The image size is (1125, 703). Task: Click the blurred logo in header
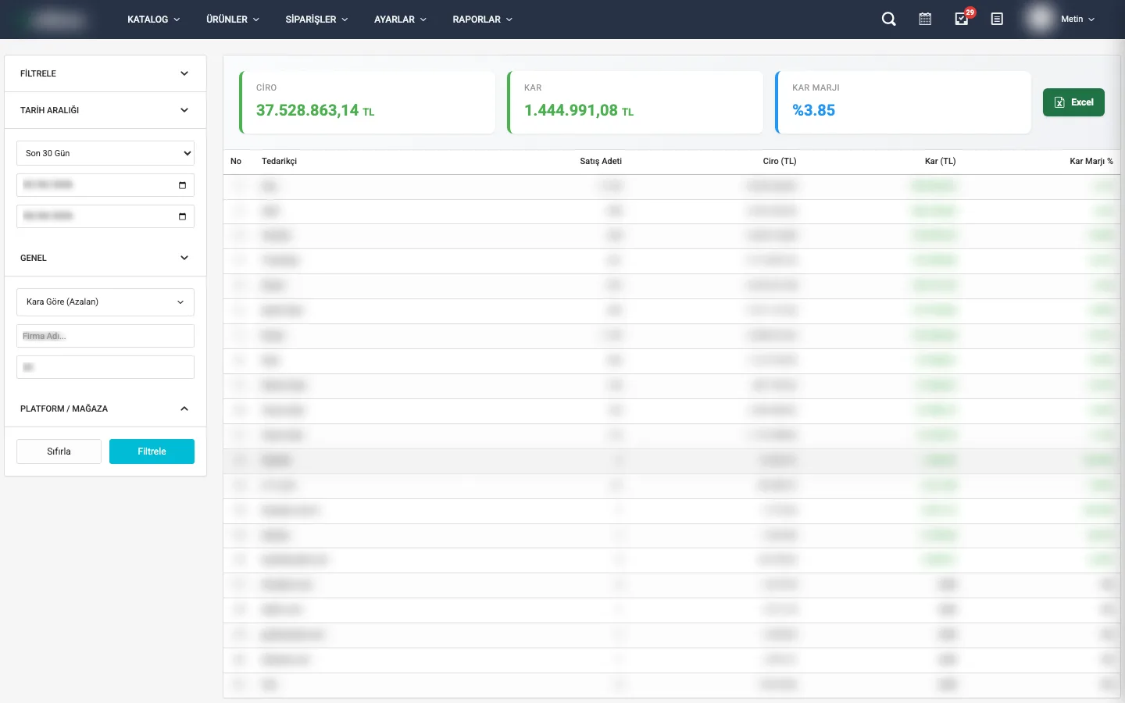(59, 20)
